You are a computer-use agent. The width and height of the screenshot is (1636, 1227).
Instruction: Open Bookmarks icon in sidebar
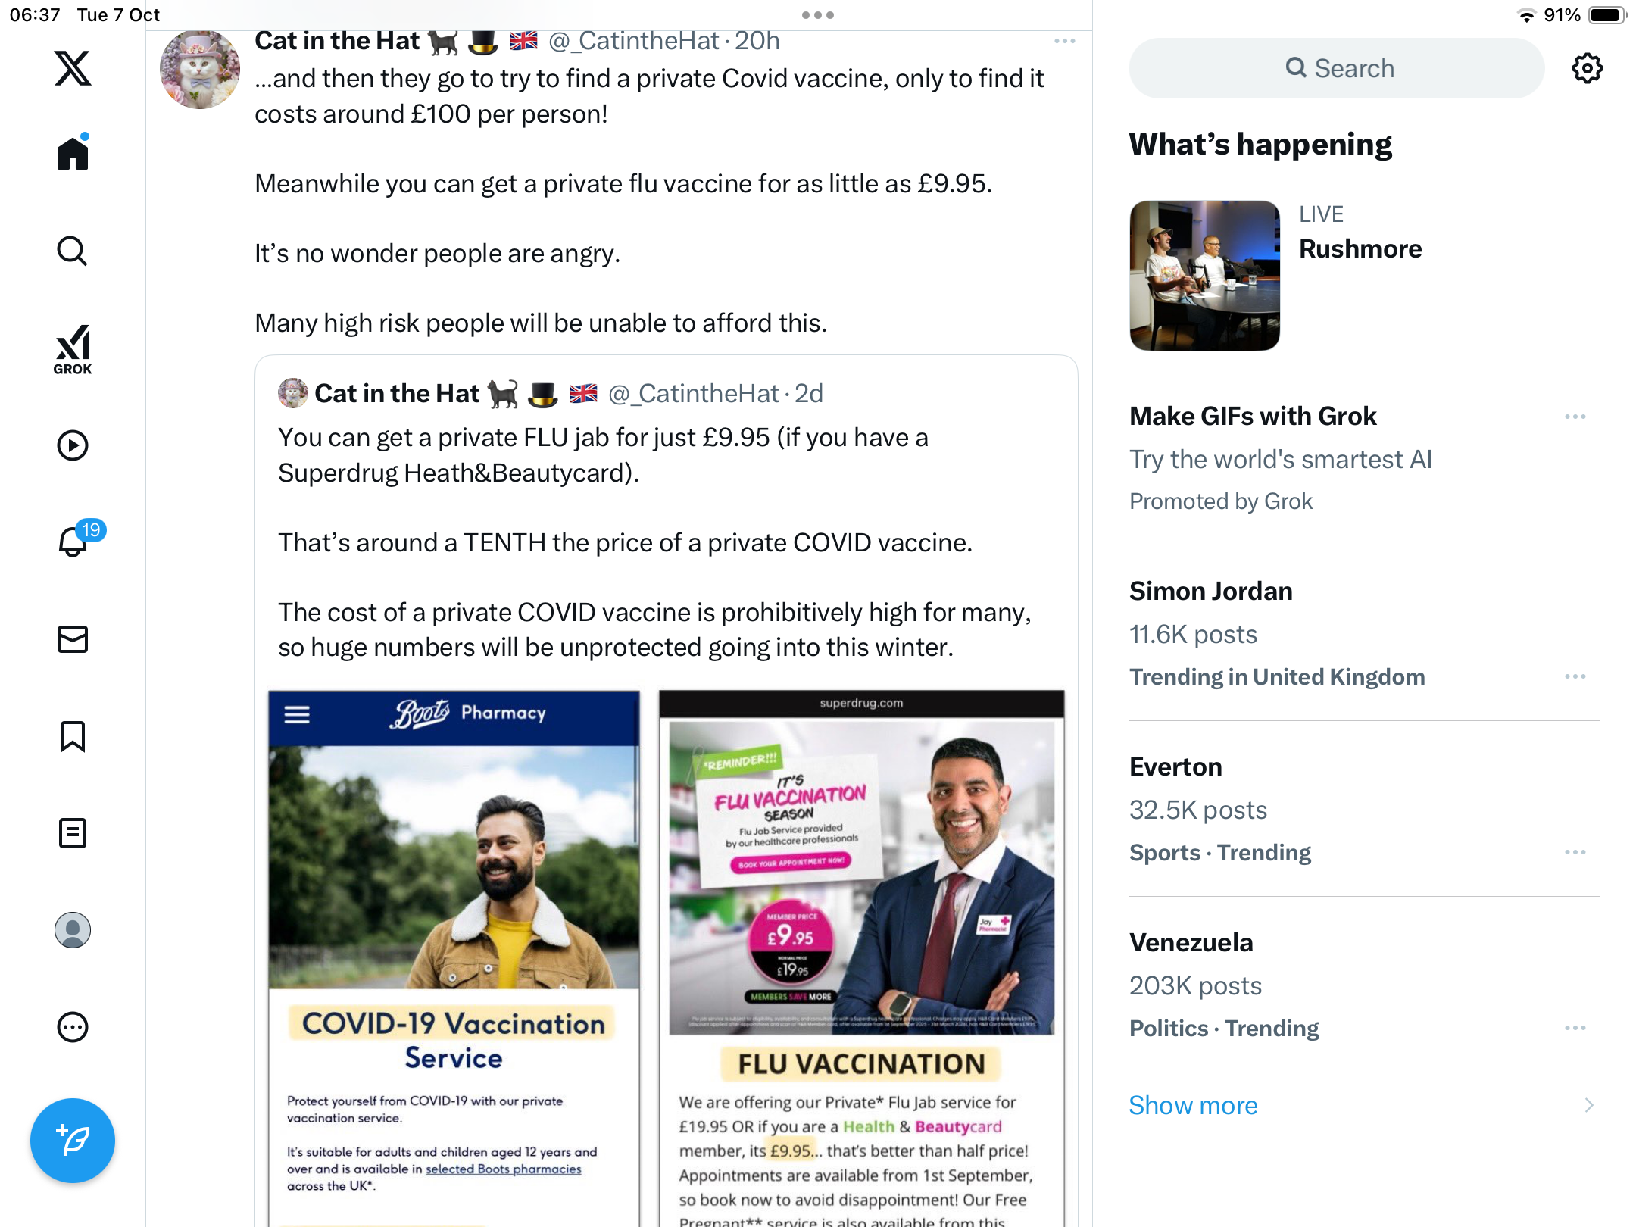coord(73,736)
